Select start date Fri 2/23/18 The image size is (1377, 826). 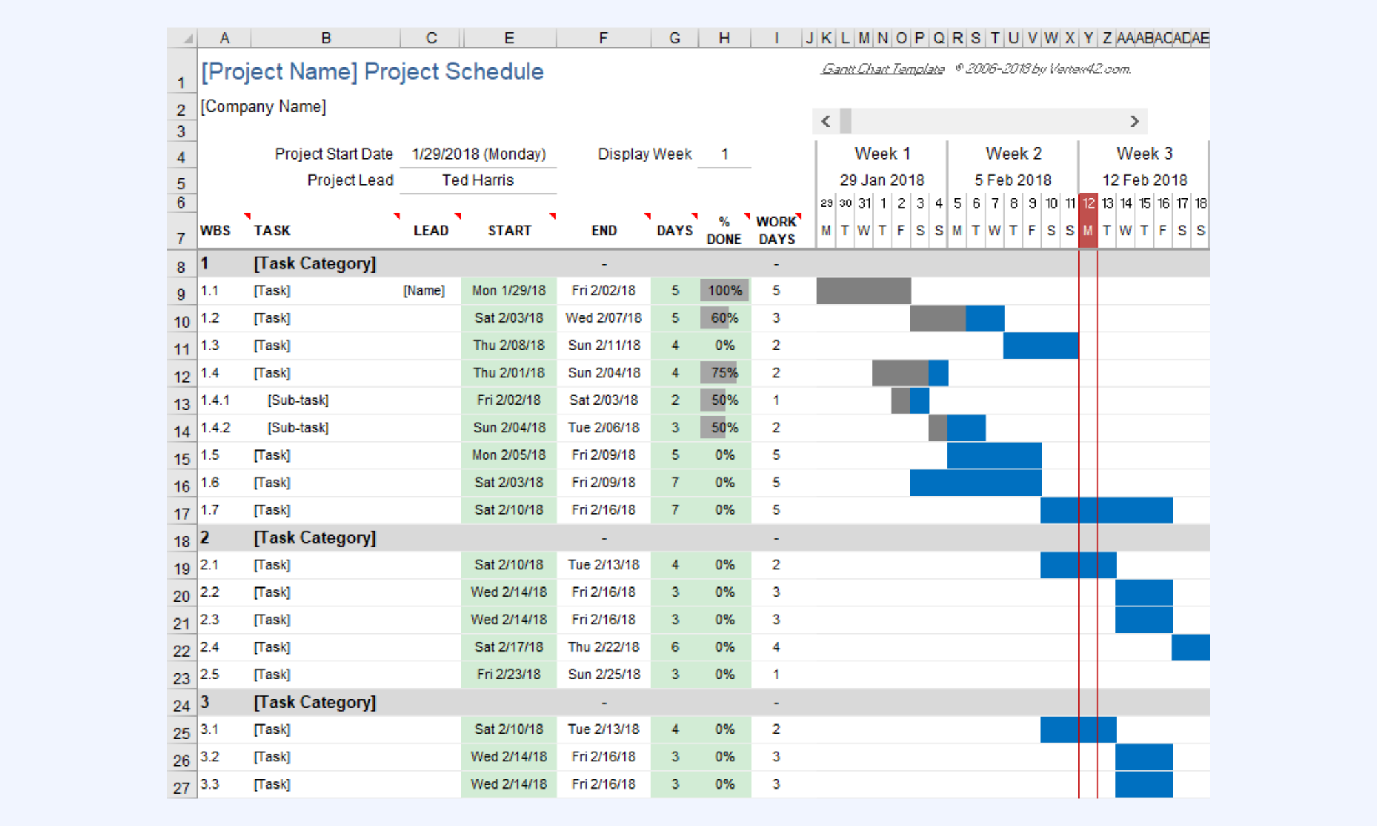tap(509, 675)
